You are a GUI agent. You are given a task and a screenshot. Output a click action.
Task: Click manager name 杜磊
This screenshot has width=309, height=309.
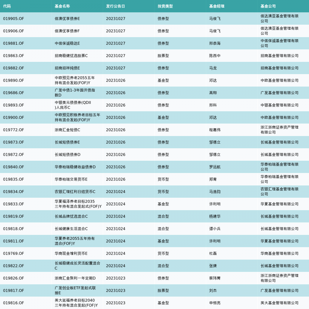(213, 253)
